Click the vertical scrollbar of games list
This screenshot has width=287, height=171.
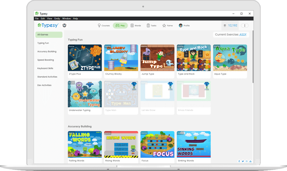pyautogui.click(x=253, y=57)
